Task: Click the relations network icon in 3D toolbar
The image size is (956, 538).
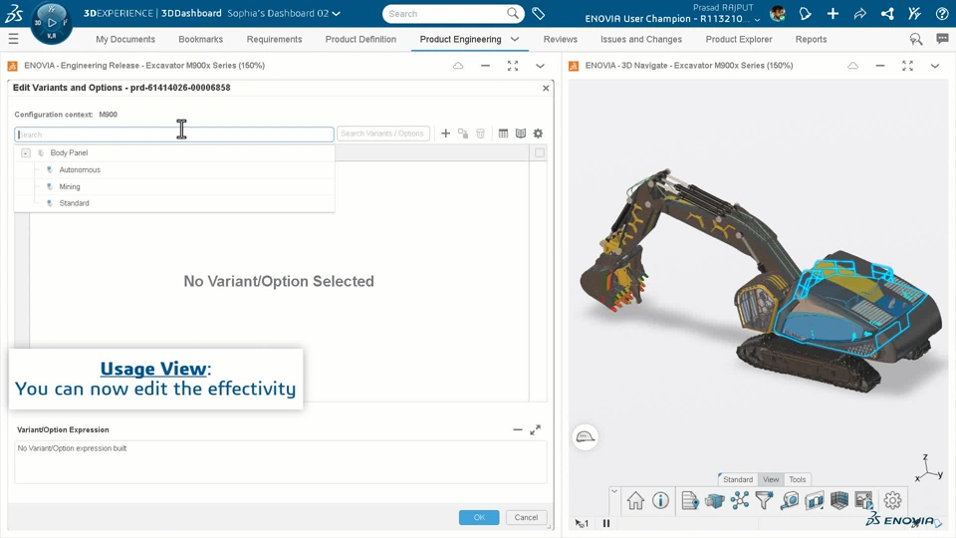Action: [740, 501]
